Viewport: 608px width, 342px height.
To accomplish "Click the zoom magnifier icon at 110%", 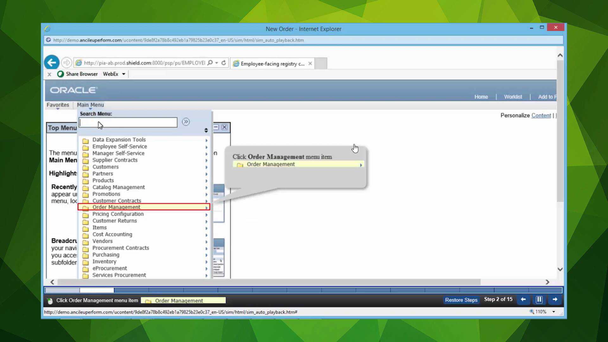I will [x=532, y=312].
